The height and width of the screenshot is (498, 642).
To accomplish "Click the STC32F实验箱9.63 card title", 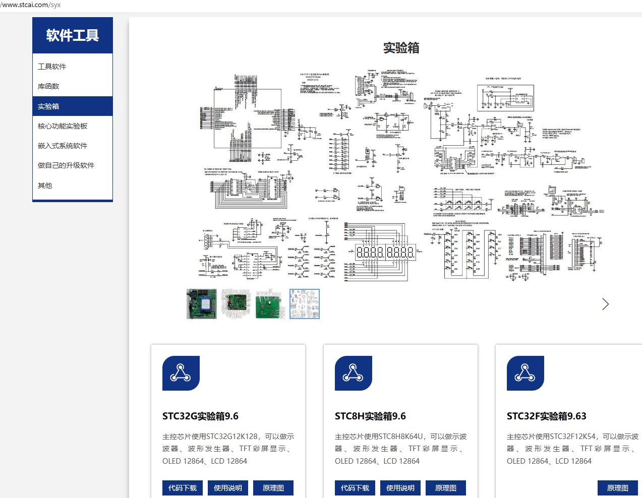I will [x=547, y=416].
